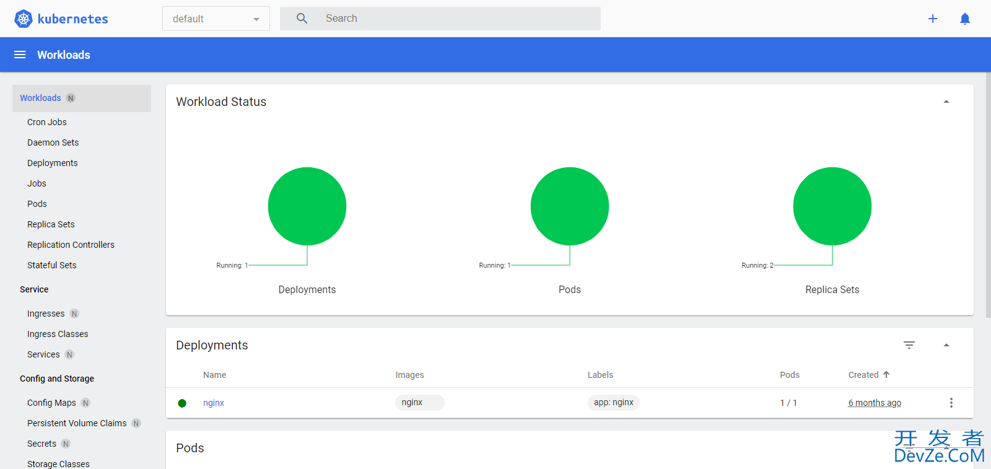Viewport: 991px width, 469px height.
Task: Click the Kubernetes logo icon
Action: point(24,19)
